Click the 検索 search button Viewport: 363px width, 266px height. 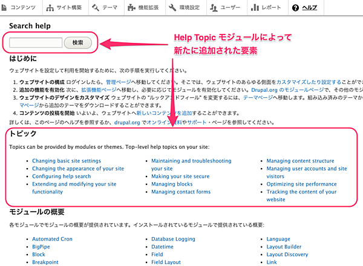click(78, 43)
